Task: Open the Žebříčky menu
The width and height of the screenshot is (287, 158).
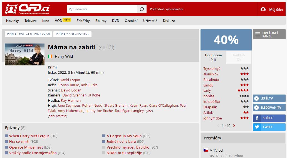Action: pyautogui.click(x=83, y=21)
